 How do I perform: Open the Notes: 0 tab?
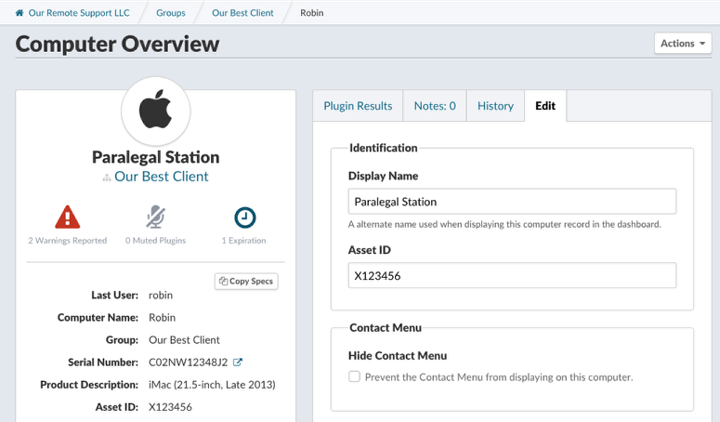click(x=435, y=106)
